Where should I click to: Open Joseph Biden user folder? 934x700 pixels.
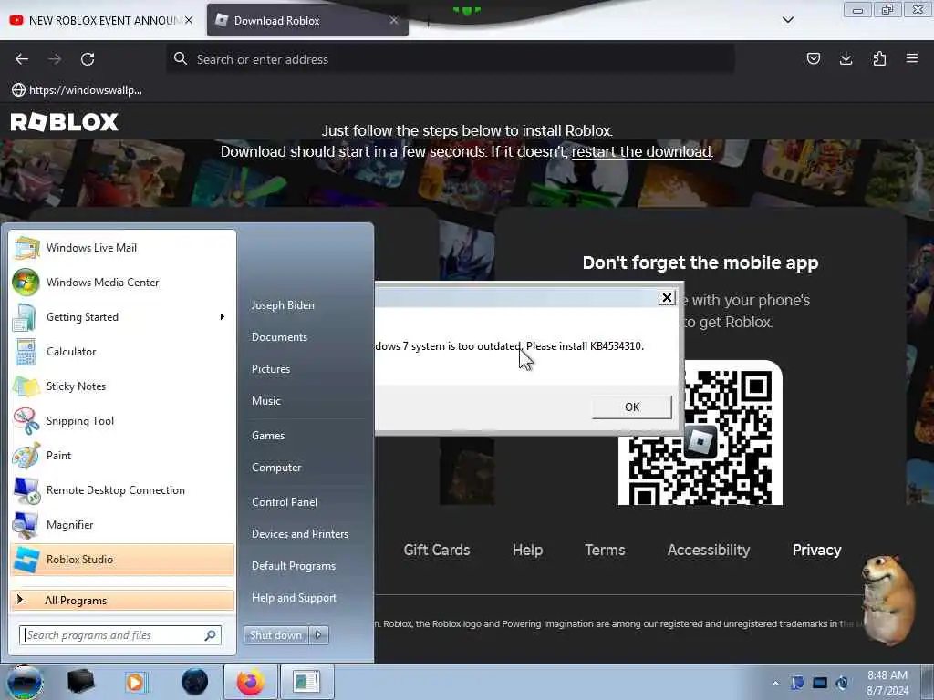coord(283,304)
